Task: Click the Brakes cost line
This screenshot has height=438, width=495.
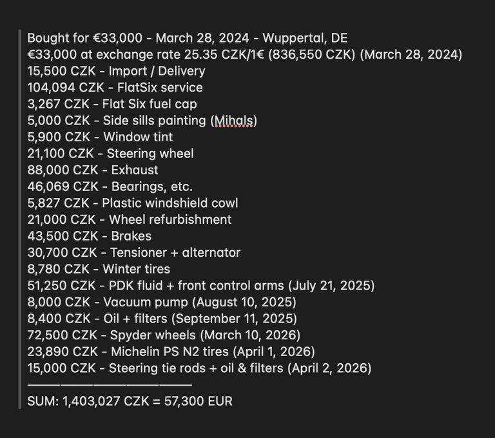Action: pyautogui.click(x=89, y=236)
